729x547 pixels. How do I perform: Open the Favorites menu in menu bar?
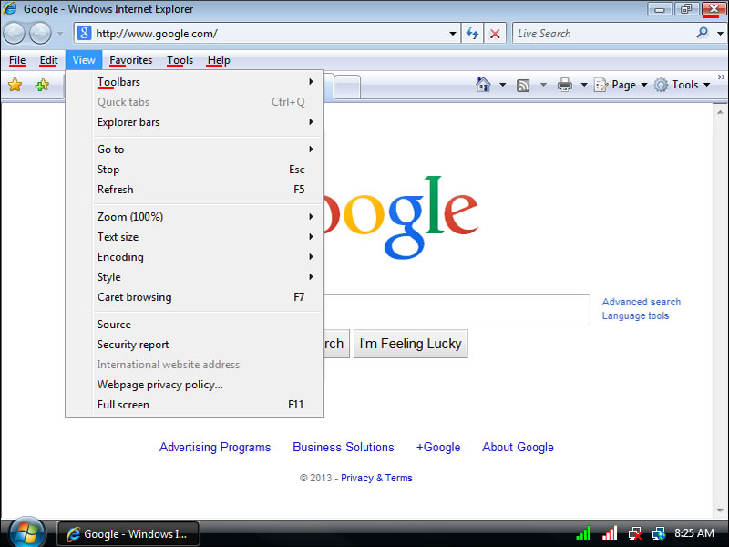point(131,60)
